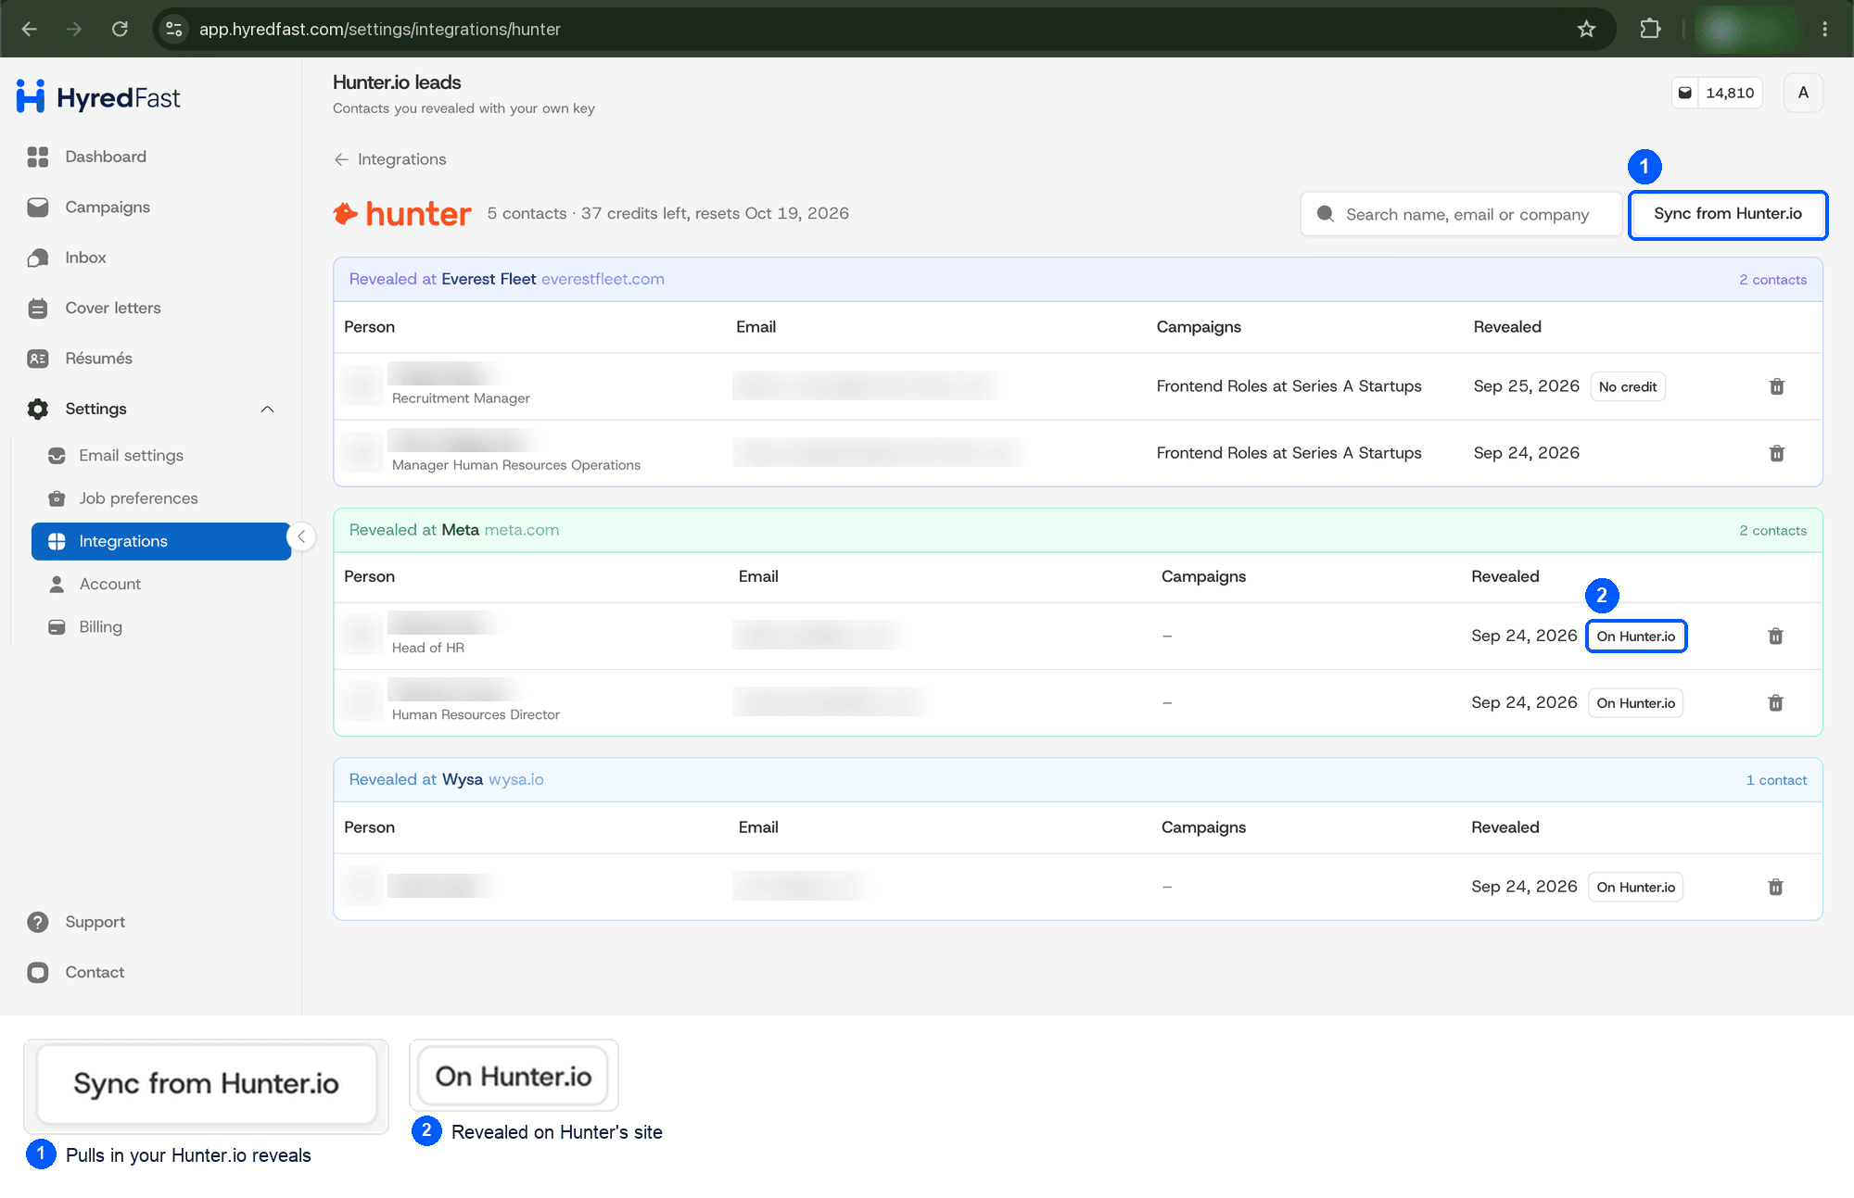Screen dimensions: 1854x1198
Task: Click Sync from Hunter.io button
Action: 1728,214
